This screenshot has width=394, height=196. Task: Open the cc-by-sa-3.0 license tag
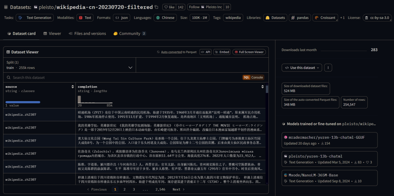pyautogui.click(x=377, y=18)
